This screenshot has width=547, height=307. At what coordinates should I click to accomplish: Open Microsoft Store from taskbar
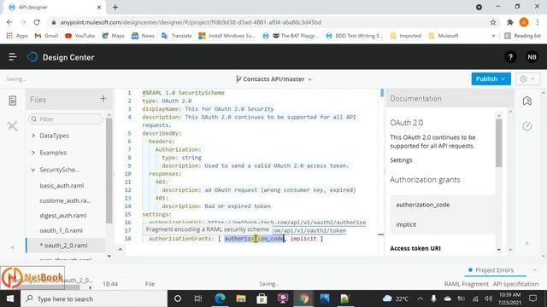[x=262, y=298]
